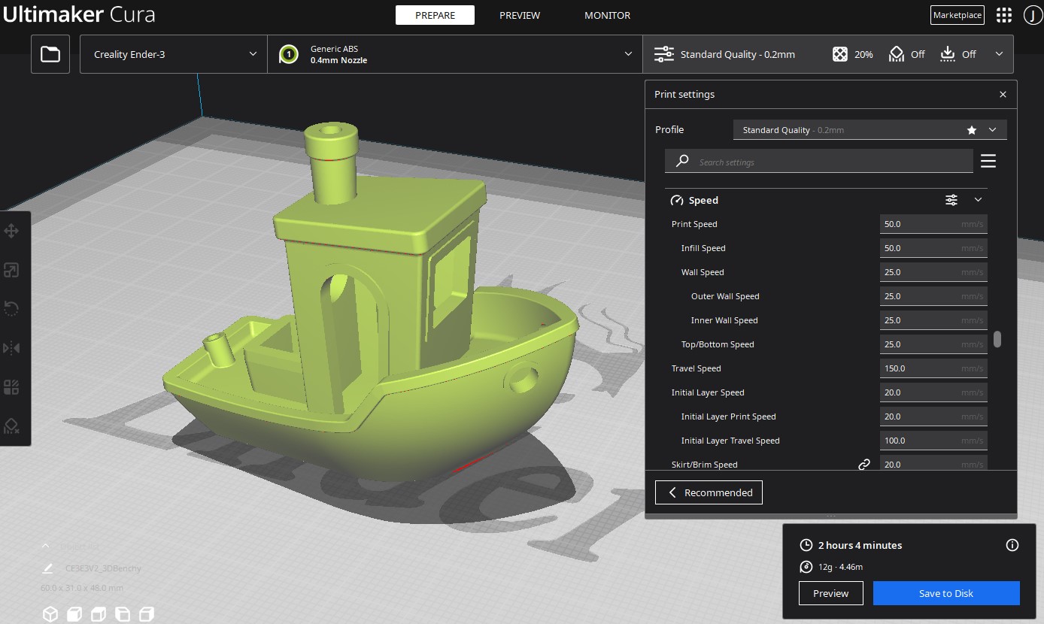
Task: Click the Print Speed value field
Action: (933, 224)
